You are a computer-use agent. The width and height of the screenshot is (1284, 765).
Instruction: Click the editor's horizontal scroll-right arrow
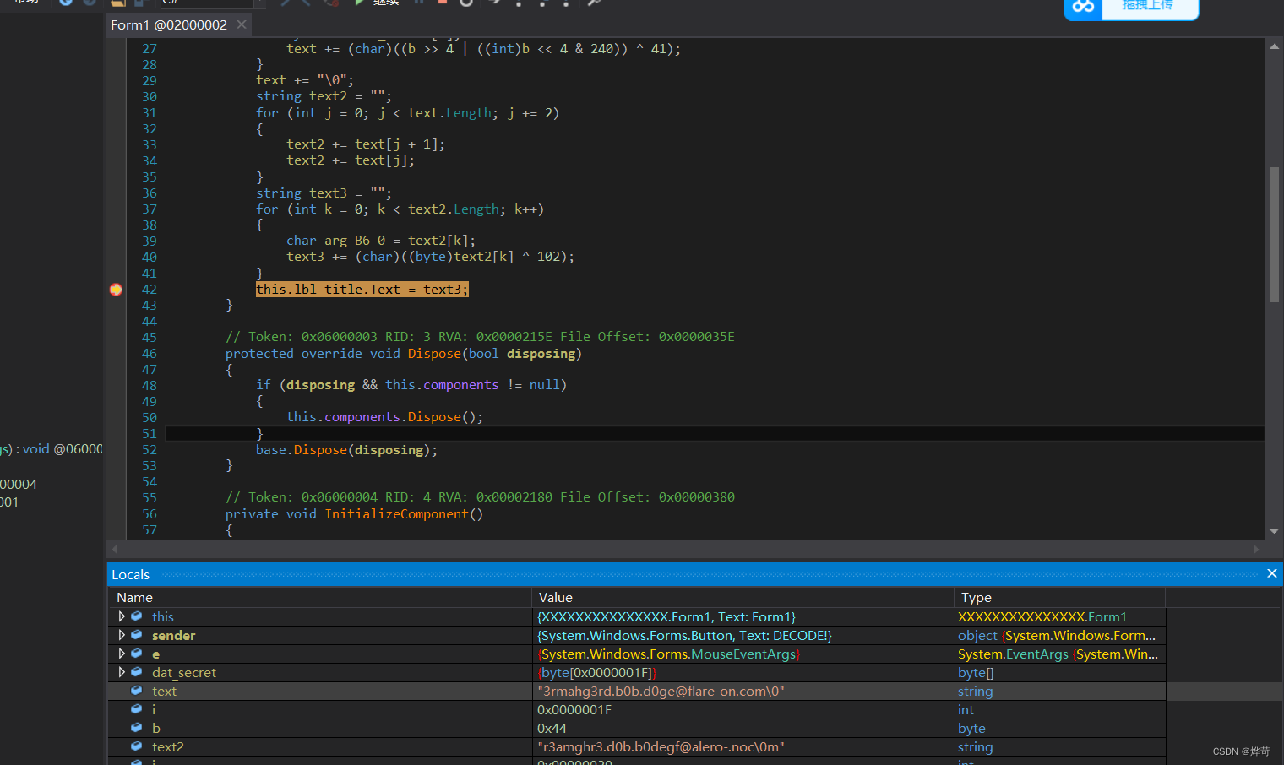tap(1255, 550)
